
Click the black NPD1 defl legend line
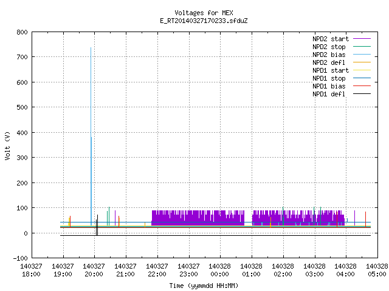[362, 94]
